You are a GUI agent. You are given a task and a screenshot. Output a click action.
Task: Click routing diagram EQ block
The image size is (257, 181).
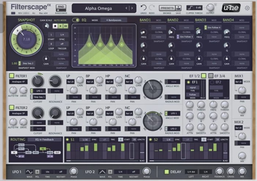[x=43, y=149]
